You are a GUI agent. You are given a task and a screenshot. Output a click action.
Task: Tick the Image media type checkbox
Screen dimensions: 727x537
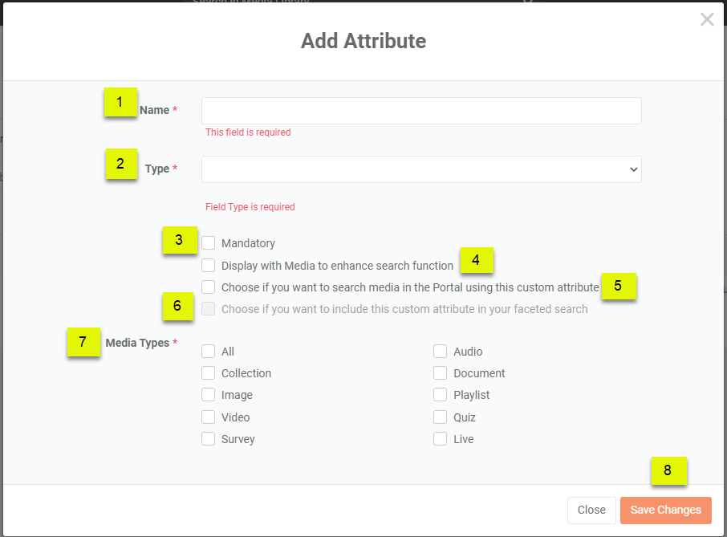tap(209, 395)
